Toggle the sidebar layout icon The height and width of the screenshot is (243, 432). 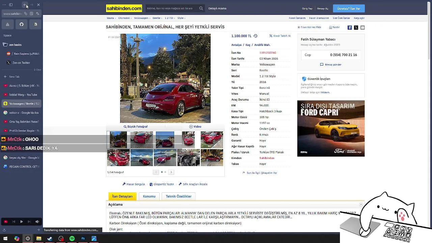point(11,5)
